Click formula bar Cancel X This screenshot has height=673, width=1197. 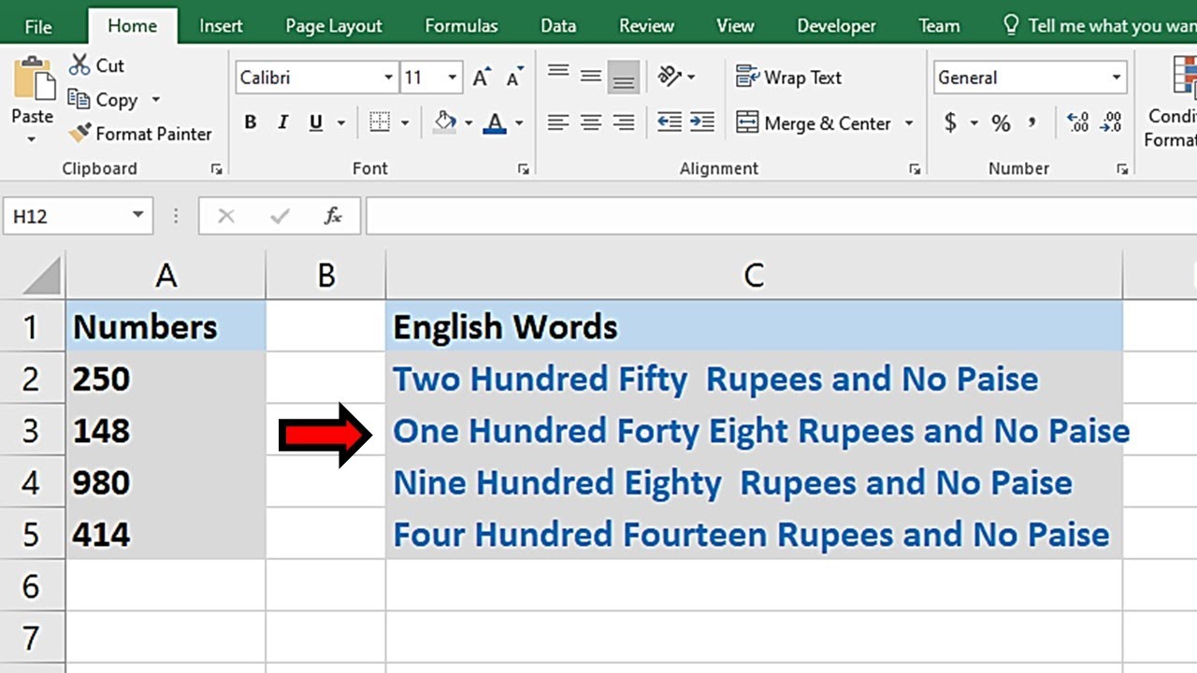pos(225,217)
